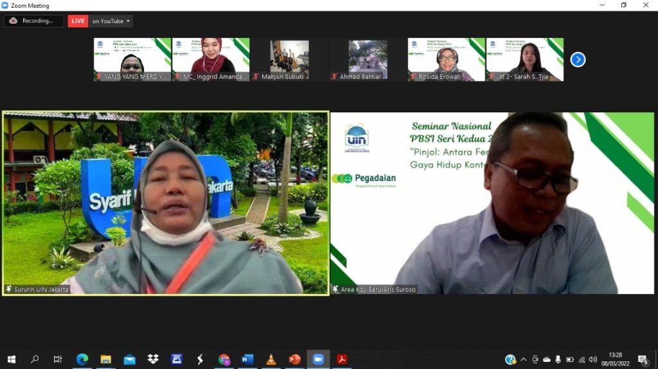
Task: Open File Explorer from the taskbar
Action: [106, 359]
